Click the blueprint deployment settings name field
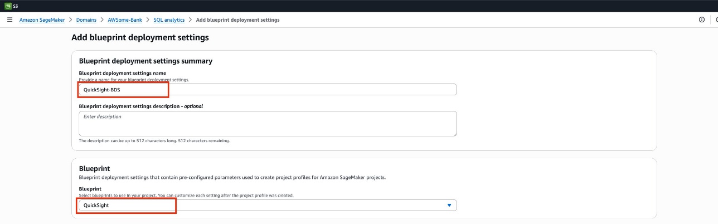This screenshot has height=224, width=718. click(268, 90)
